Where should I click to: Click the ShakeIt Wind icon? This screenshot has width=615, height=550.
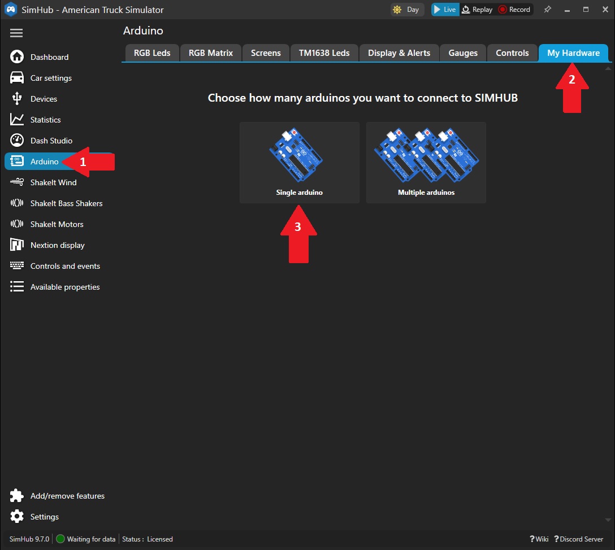pyautogui.click(x=17, y=182)
